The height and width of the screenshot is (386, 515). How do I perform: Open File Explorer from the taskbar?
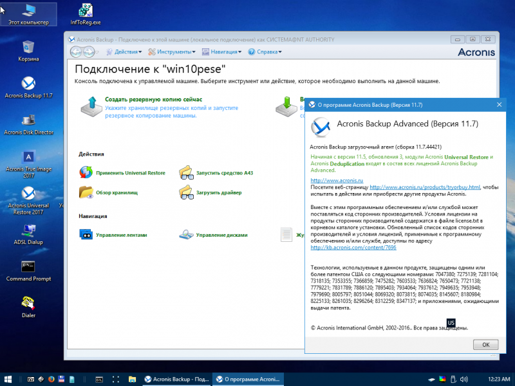(132, 379)
